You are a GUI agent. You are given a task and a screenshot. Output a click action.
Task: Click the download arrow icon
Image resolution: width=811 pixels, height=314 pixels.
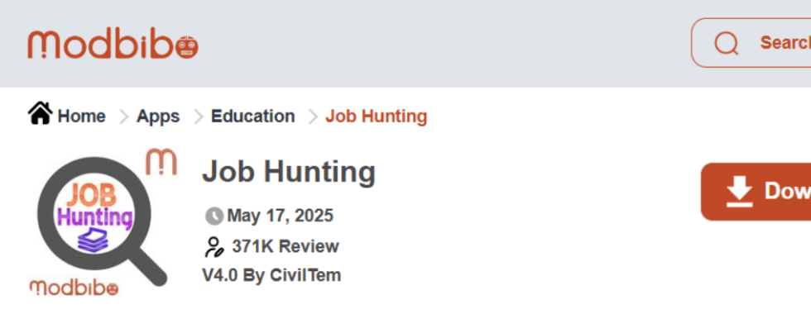click(738, 192)
